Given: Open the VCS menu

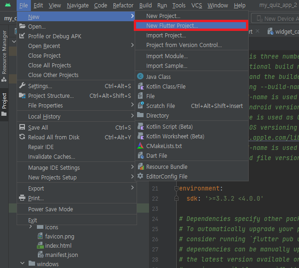Looking at the screenshot, I should tap(197, 6).
